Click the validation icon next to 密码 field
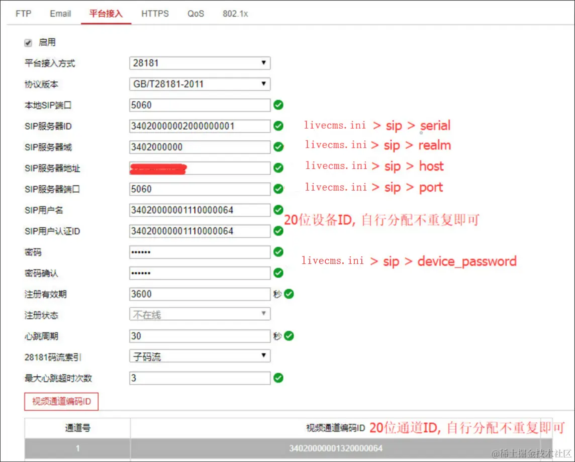This screenshot has width=575, height=462. [278, 252]
